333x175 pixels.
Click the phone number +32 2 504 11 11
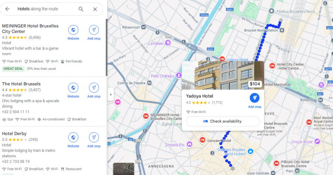click(x=16, y=112)
